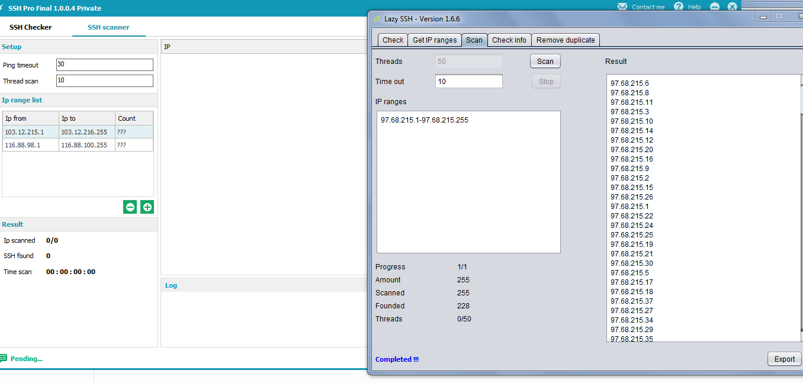Click the Contact me envelope icon
The image size is (803, 383).
(622, 7)
